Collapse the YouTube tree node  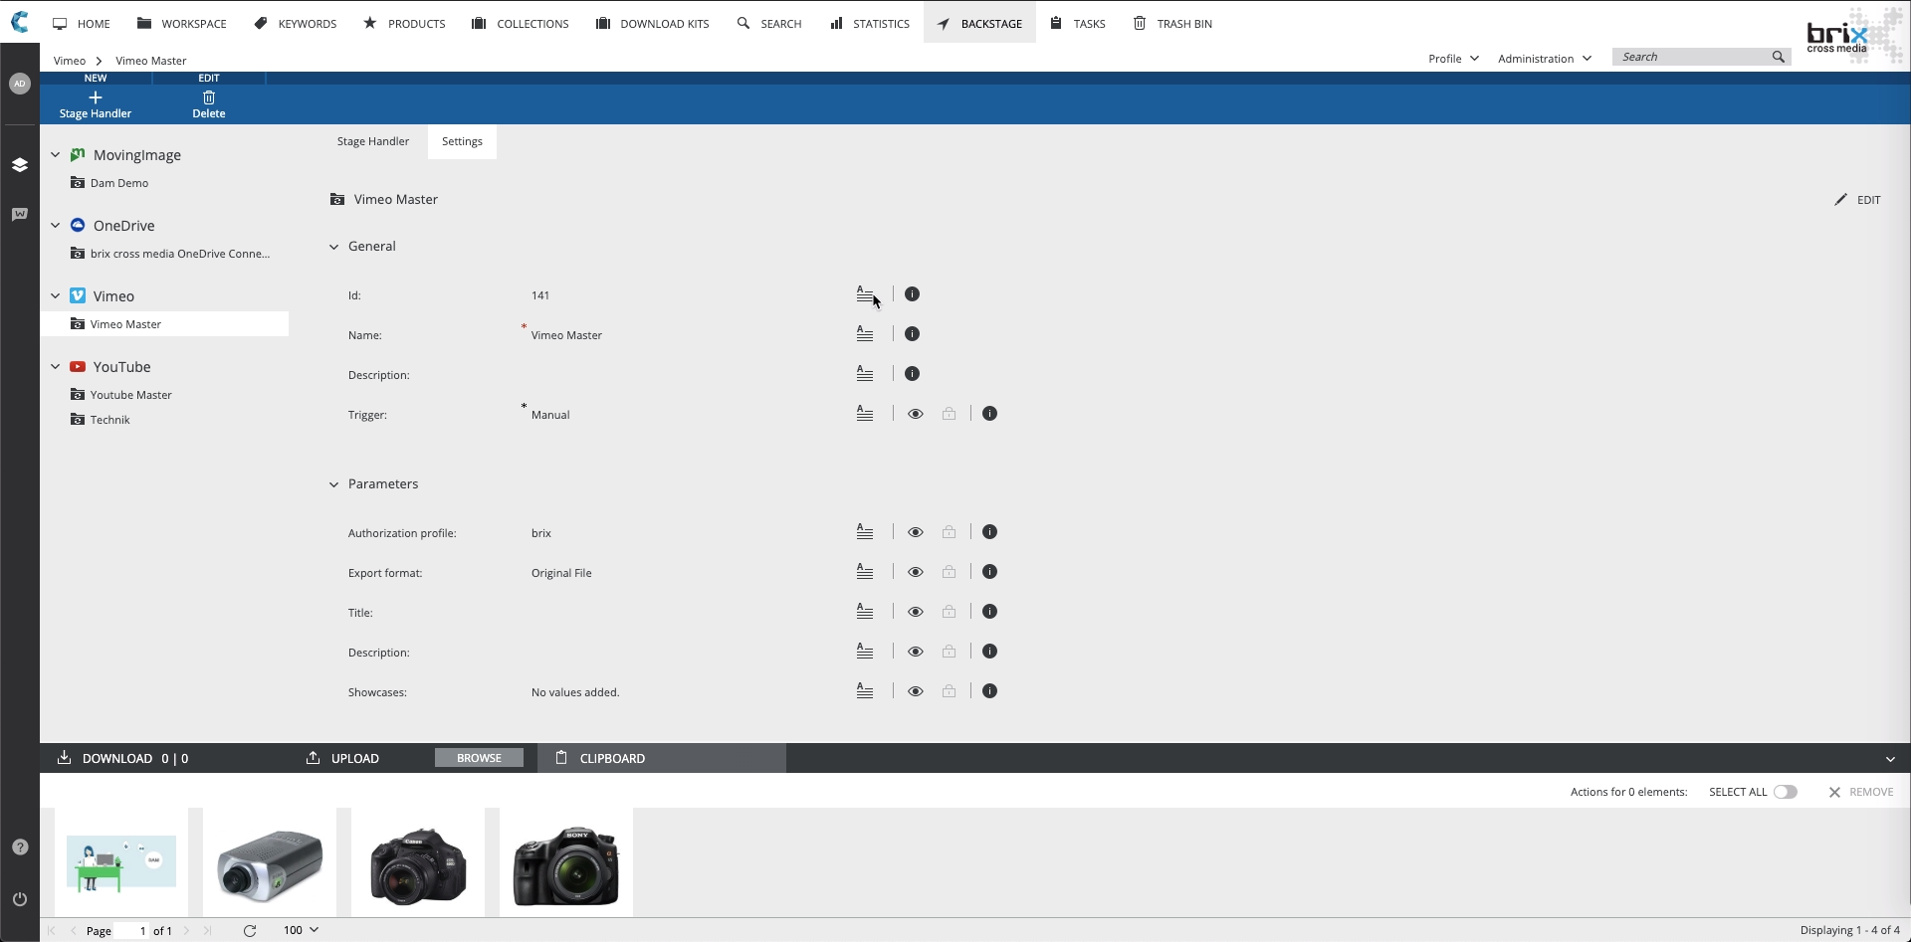pos(56,367)
